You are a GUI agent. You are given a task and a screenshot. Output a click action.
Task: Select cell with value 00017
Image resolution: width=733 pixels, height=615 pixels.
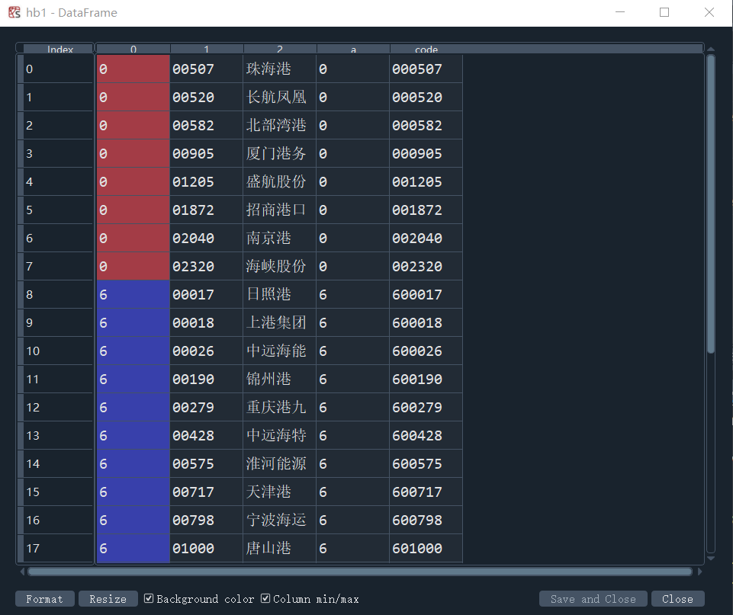pos(207,295)
